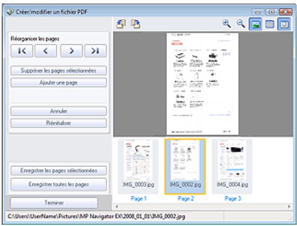Zoom out with magnifier minus icon
The image size is (297, 226).
point(241,24)
